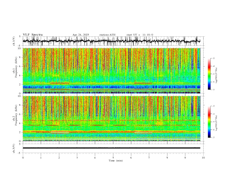This screenshot has height=177, width=229.
Task: Click time axis tick label '7'
Action: tap(149, 158)
